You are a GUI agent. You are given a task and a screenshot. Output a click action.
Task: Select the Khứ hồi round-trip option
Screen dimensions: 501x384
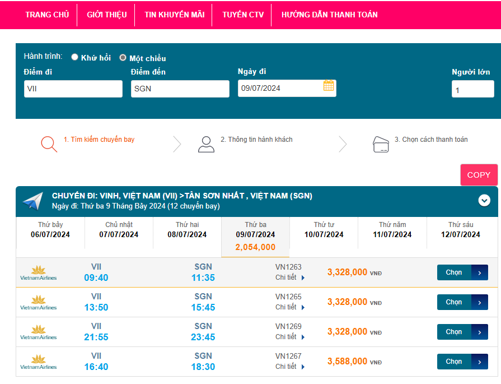[75, 57]
